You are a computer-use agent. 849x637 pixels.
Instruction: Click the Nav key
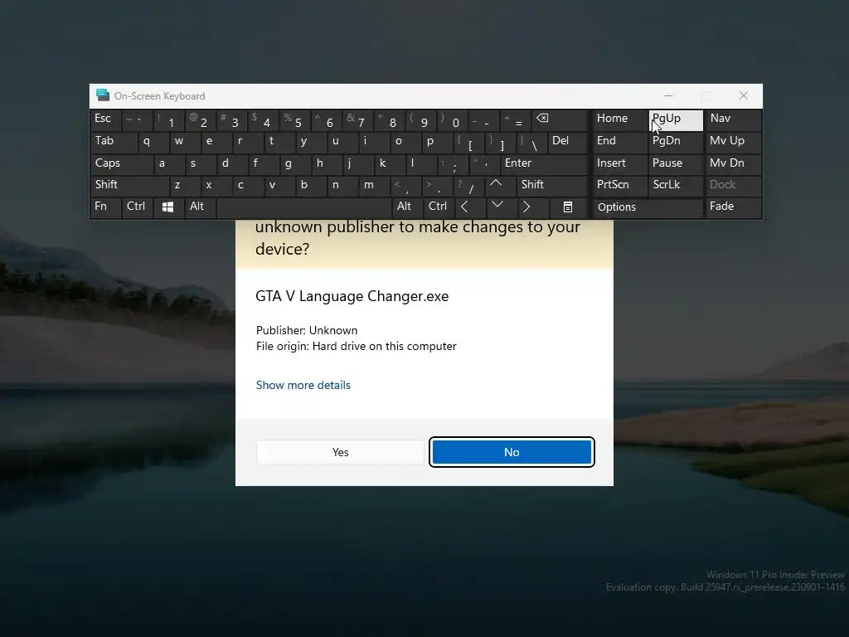733,119
